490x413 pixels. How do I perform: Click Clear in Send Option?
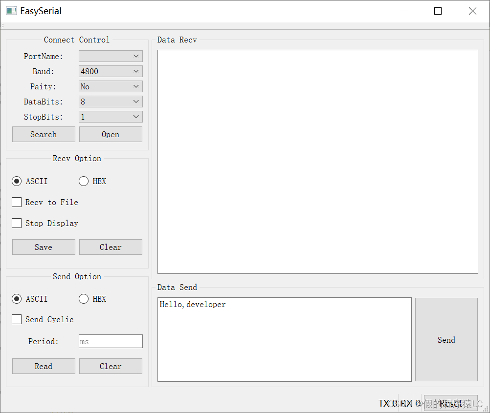tap(111, 366)
